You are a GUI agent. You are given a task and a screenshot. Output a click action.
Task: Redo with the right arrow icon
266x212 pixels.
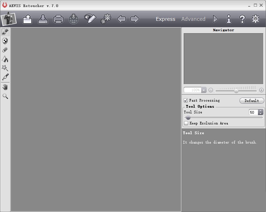coord(135,19)
